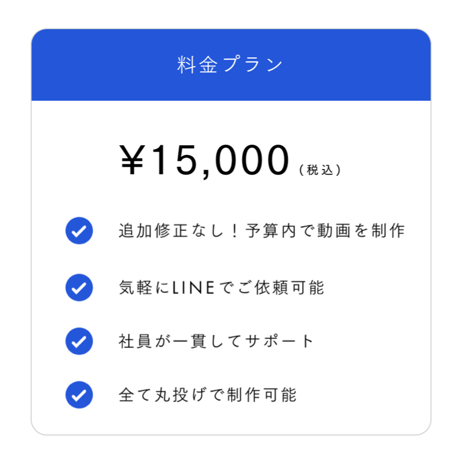
Task: Click the checkmark icon beside 追加修正なし
Action: [x=79, y=231]
